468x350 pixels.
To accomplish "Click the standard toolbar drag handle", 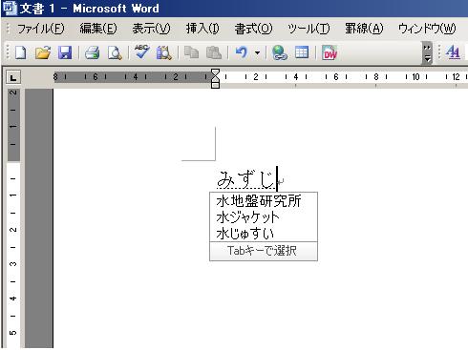I will (9, 52).
